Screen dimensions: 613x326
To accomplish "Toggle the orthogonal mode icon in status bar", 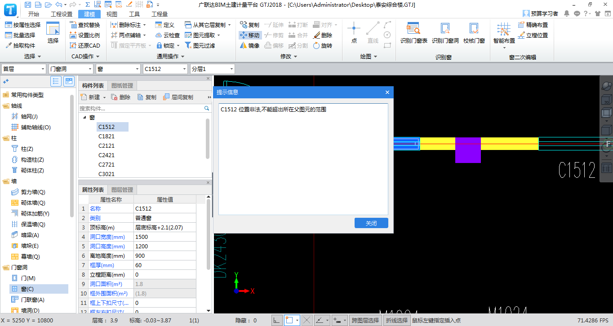I will [277, 320].
